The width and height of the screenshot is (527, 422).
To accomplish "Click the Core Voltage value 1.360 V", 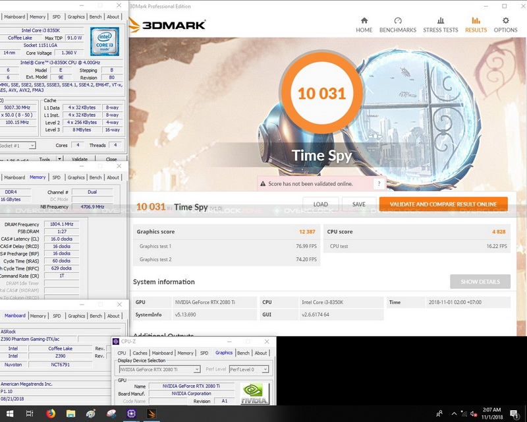I will point(69,53).
